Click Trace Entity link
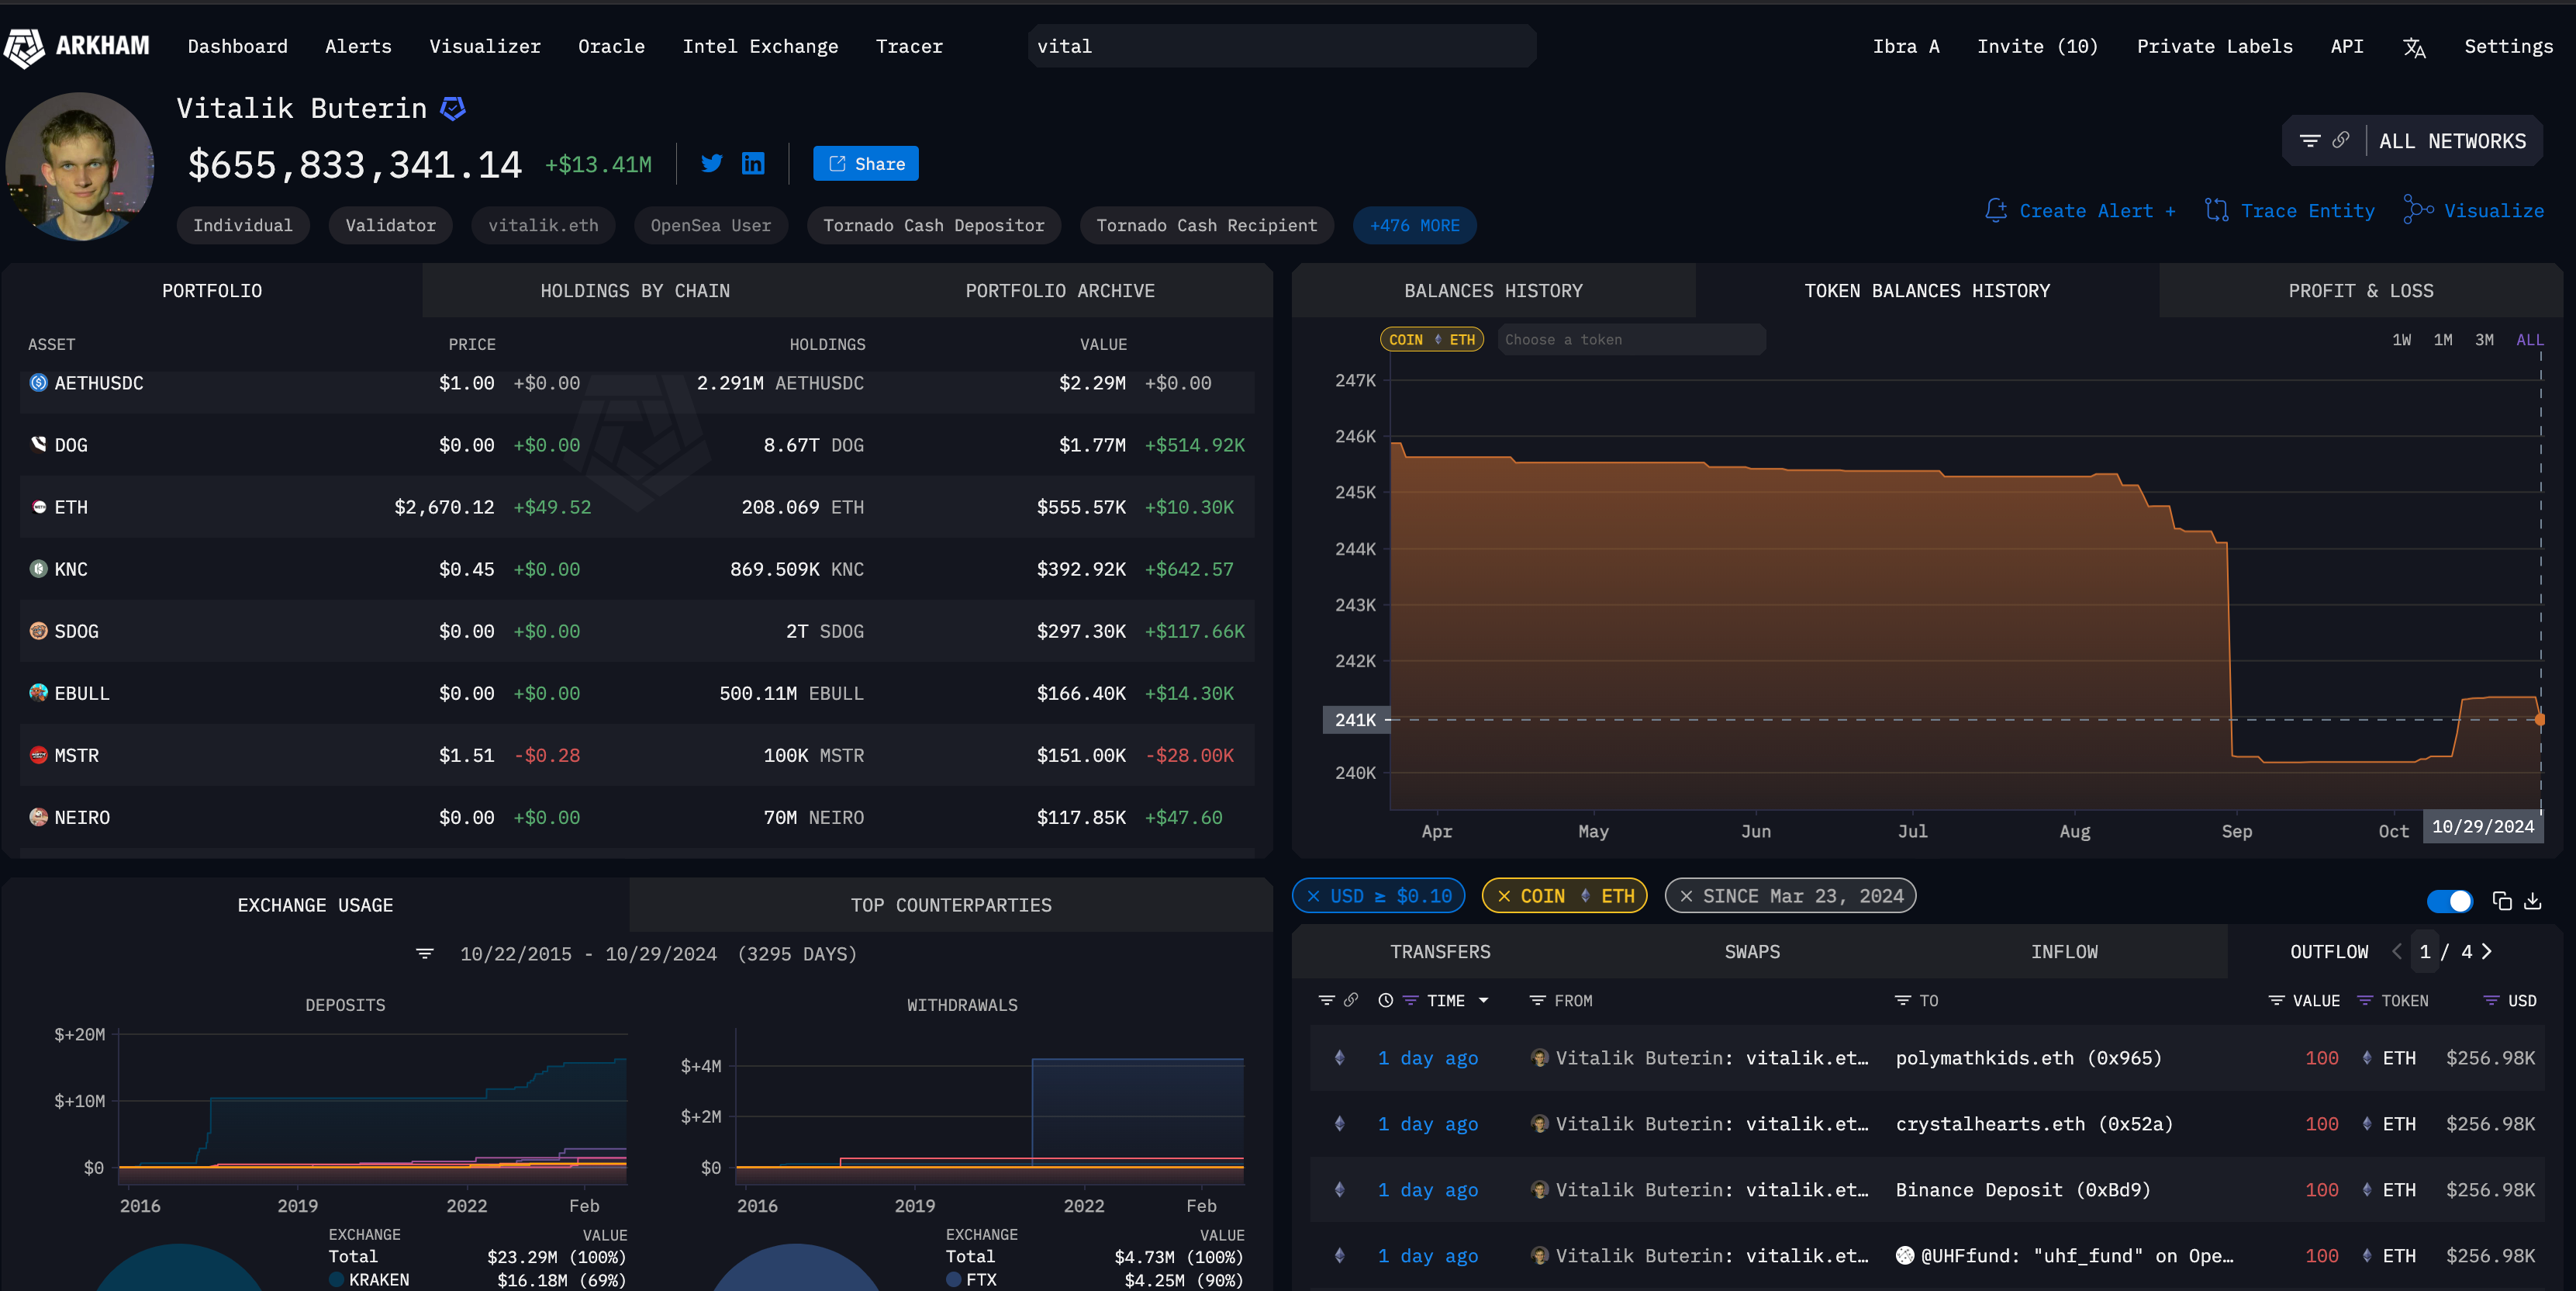 (2289, 210)
